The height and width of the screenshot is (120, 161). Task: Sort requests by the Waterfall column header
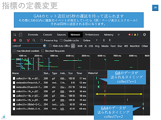tap(93, 73)
